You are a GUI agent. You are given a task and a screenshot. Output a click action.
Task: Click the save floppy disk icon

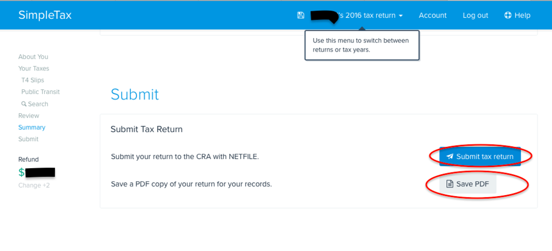[301, 15]
